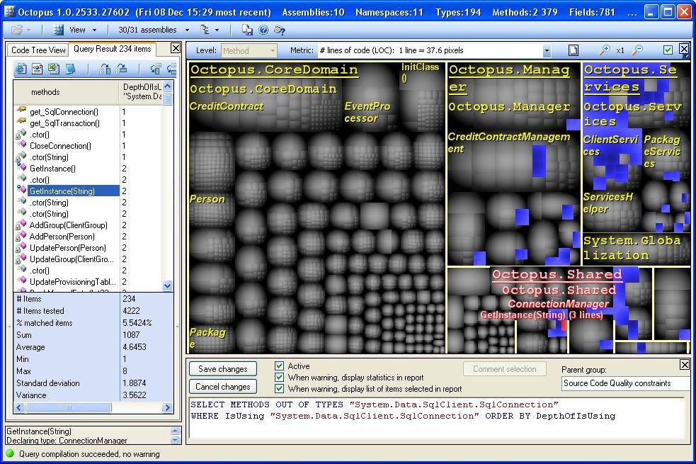Screen dimensions: 696x464
Task: Zoom out with magnifier minus icon
Action: coord(637,50)
